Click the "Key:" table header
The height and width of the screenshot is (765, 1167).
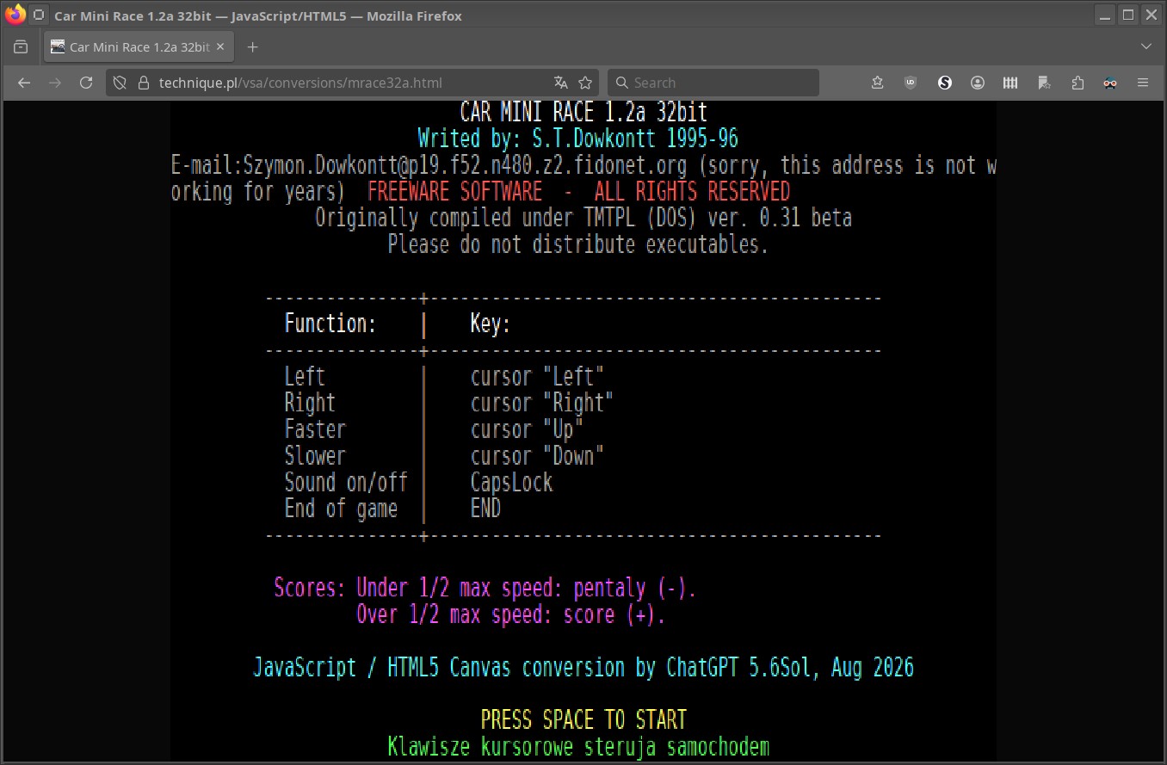pos(491,324)
